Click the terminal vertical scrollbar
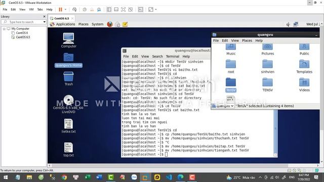This screenshot has height=182, width=324. click(275, 132)
